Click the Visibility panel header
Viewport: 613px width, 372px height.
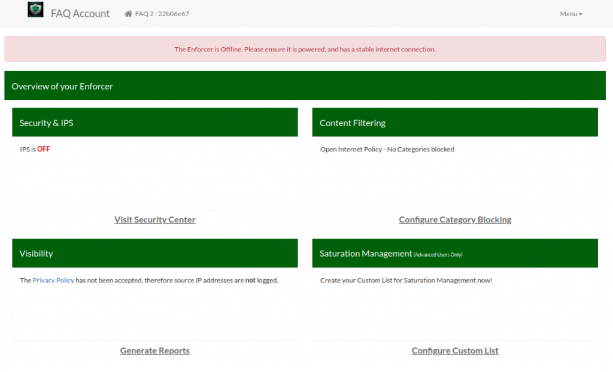[155, 253]
